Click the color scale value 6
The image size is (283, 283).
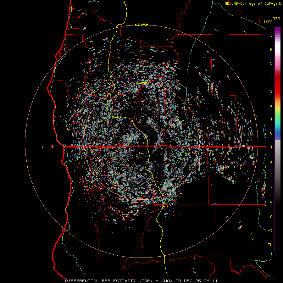point(271,49)
